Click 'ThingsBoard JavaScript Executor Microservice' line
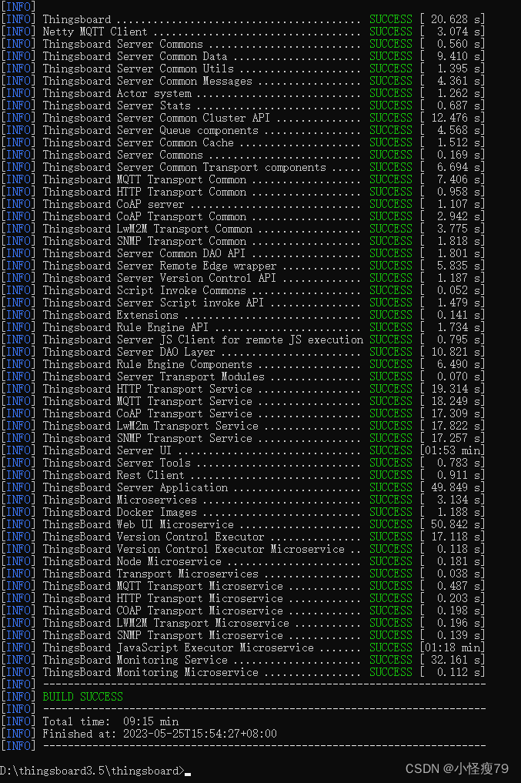Image resolution: width=521 pixels, height=783 pixels. tap(243, 647)
